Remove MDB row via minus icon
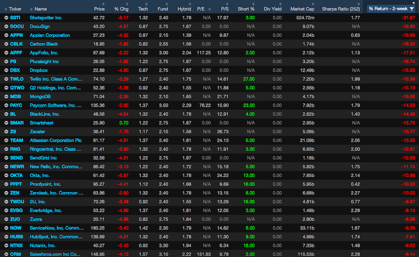 [6, 97]
